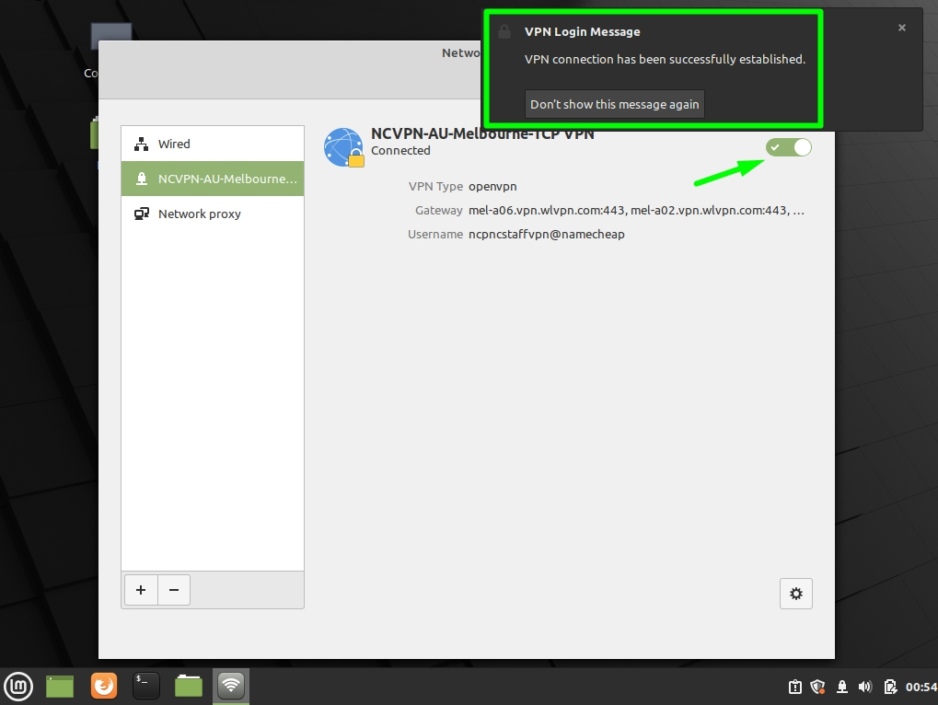Click the shield update icon in the tray
Image resolution: width=938 pixels, height=705 pixels.
[816, 687]
